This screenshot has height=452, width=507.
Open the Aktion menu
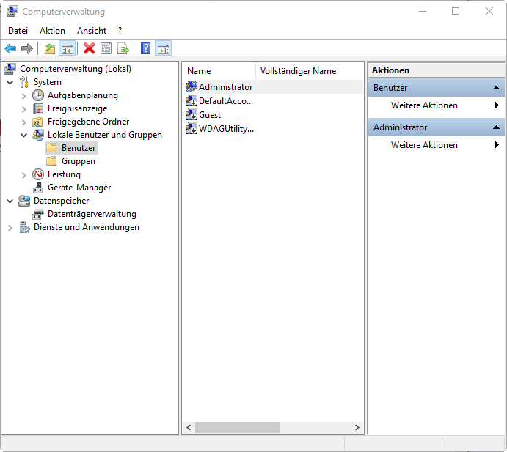[x=52, y=31]
